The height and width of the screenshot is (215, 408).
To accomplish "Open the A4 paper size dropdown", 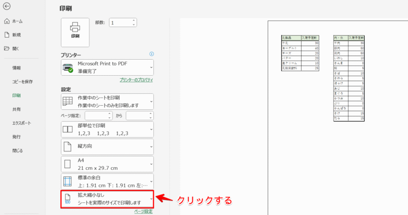I will pos(107,164).
